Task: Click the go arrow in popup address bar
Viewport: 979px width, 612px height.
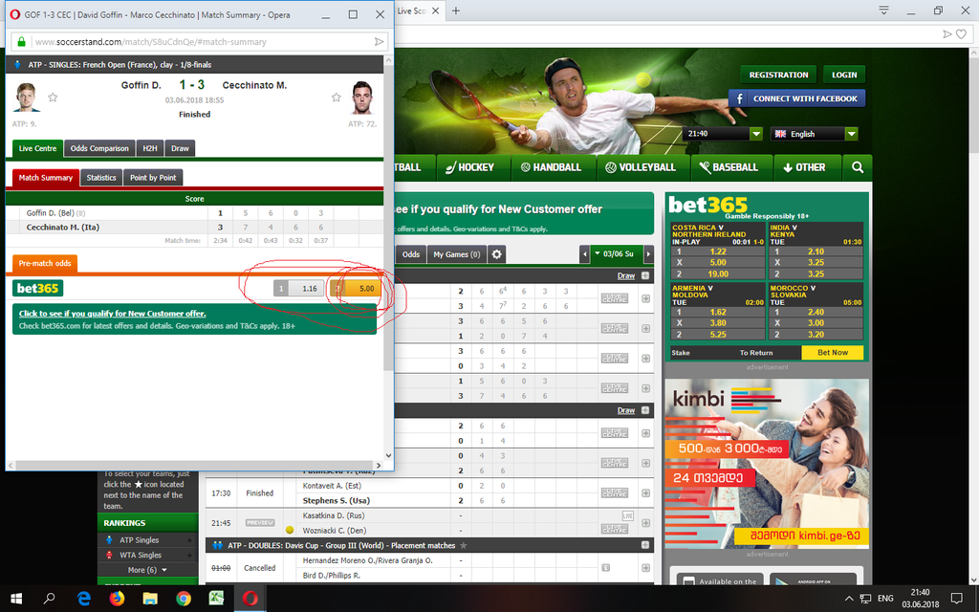Action: tap(379, 42)
